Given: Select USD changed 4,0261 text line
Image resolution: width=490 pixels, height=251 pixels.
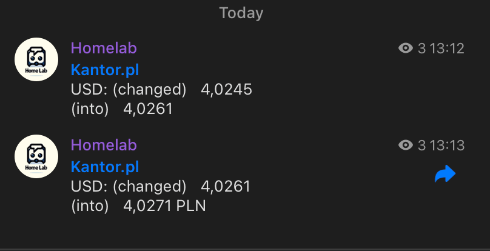Looking at the screenshot, I should click(x=161, y=187).
